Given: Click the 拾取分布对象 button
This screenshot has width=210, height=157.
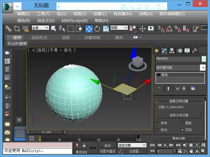Looking at the screenshot, I should [x=179, y=115].
